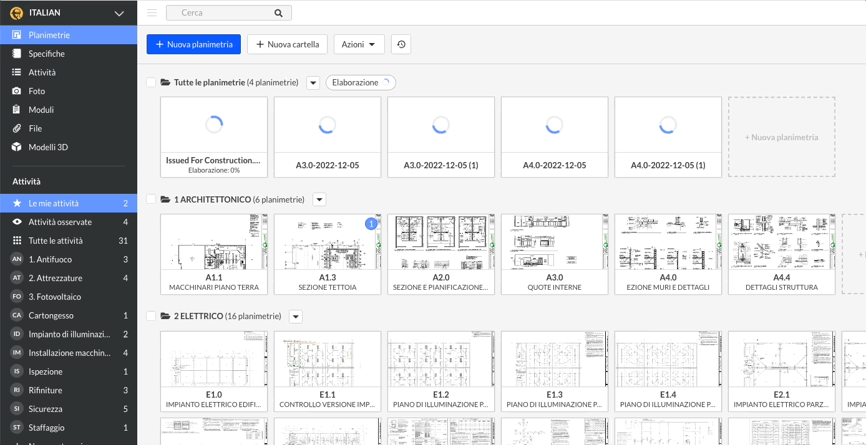This screenshot has height=445, width=866.
Task: Click the search magnifier icon
Action: [278, 12]
